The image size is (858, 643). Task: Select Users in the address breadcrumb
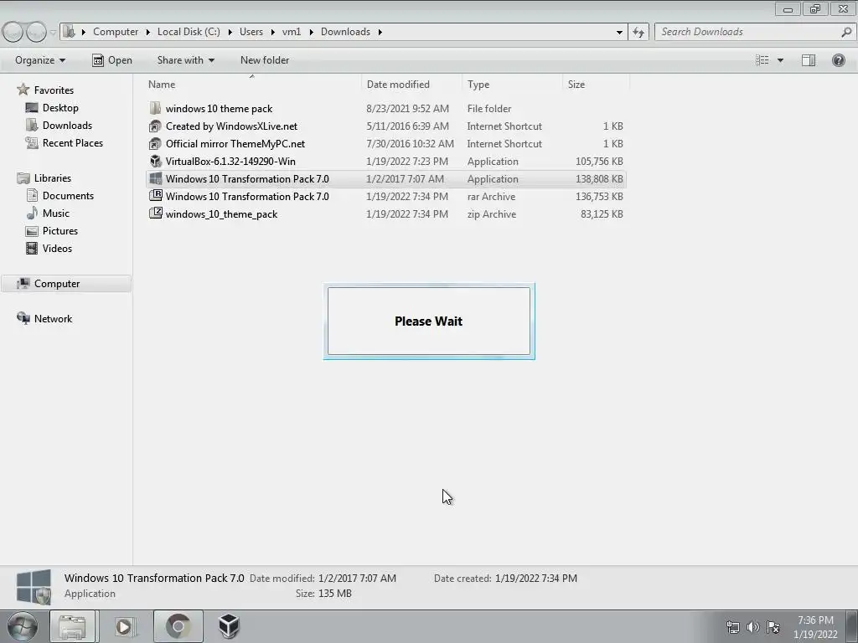point(251,32)
